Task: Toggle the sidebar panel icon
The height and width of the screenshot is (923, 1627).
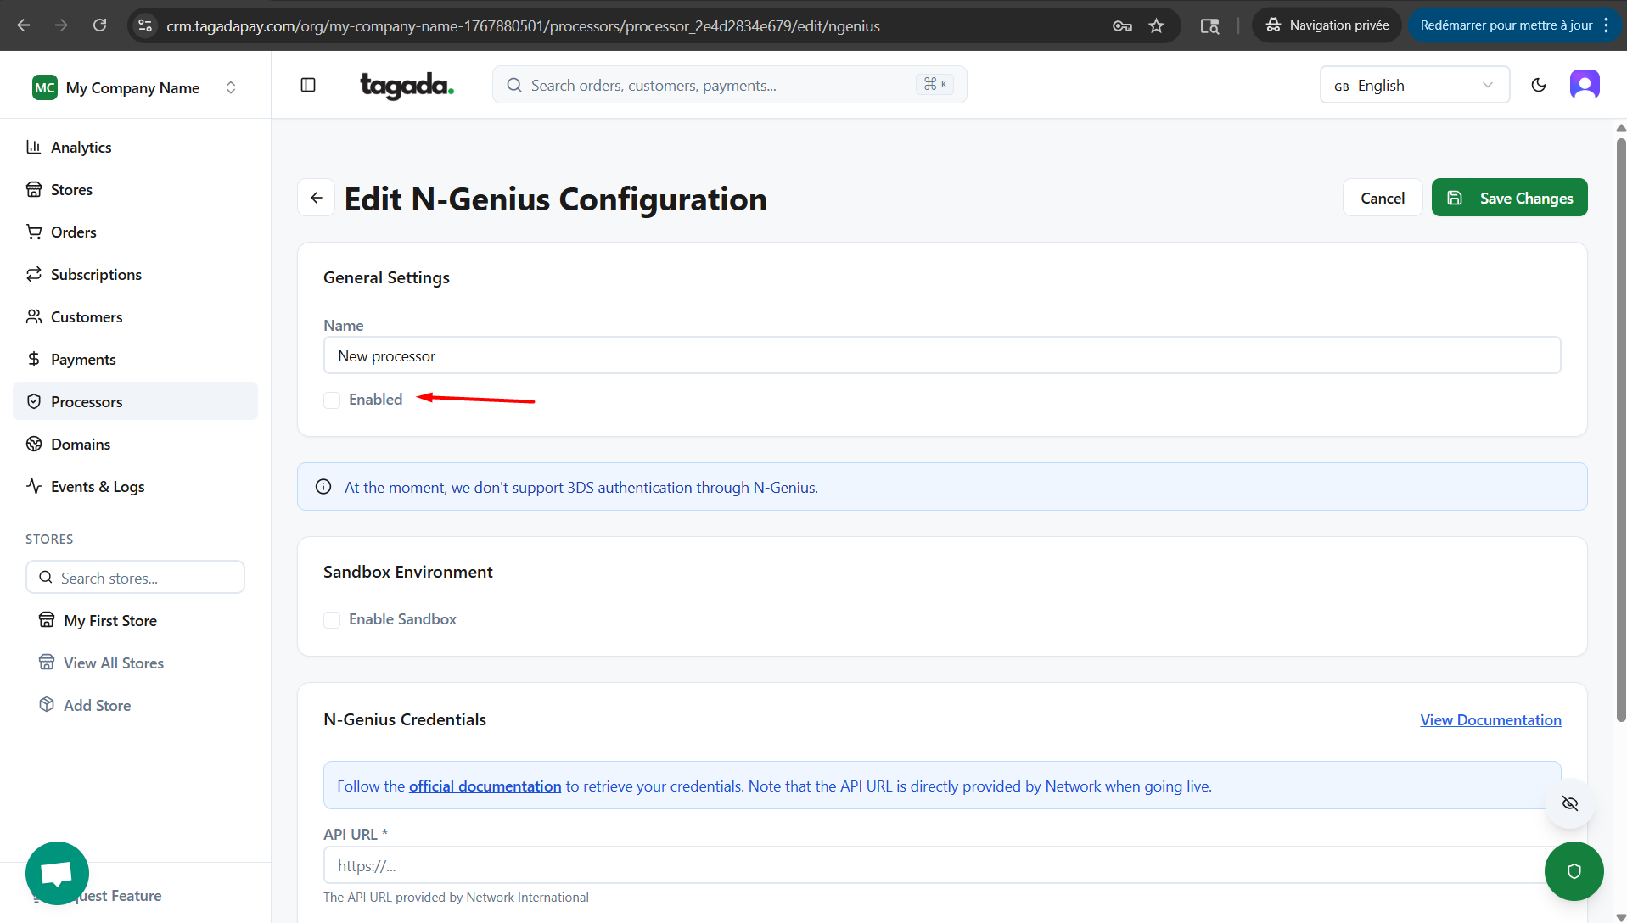Action: click(308, 85)
